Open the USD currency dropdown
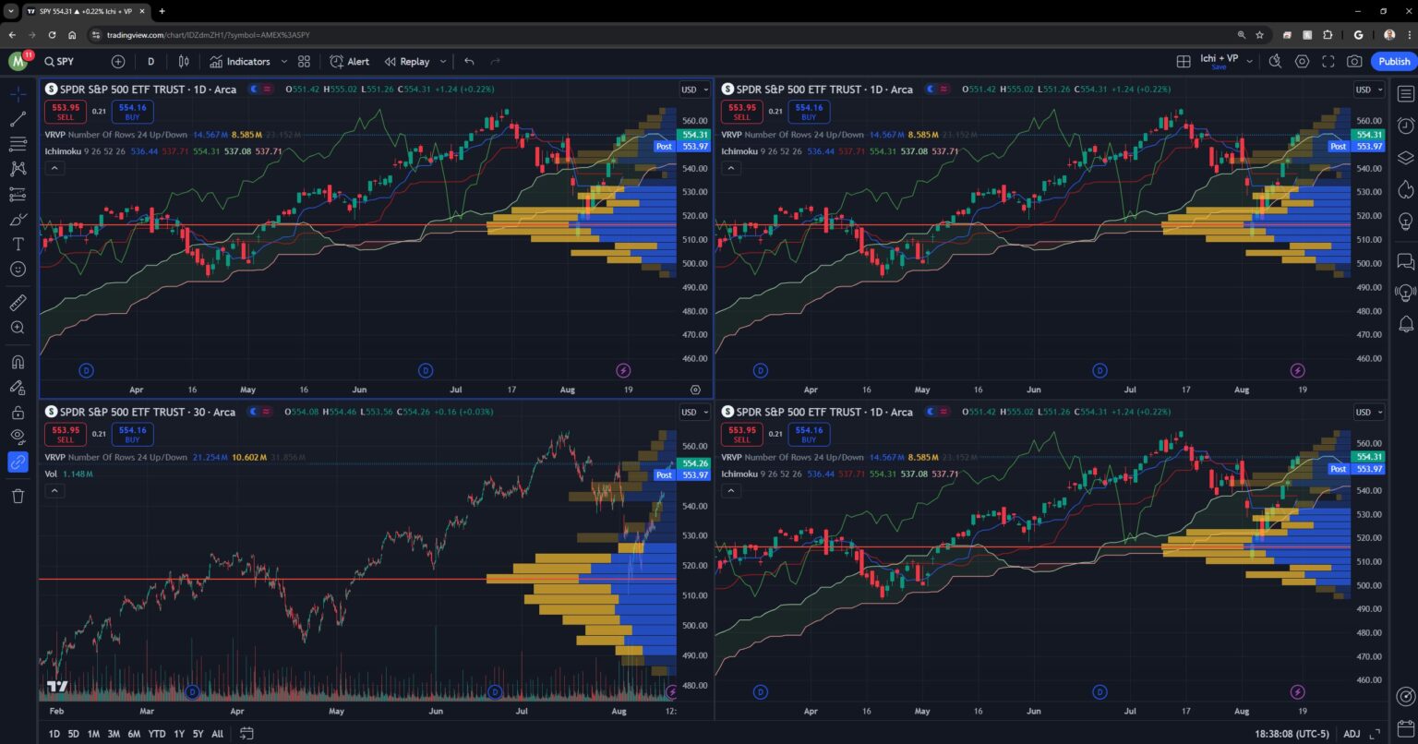This screenshot has height=744, width=1418. click(x=694, y=90)
